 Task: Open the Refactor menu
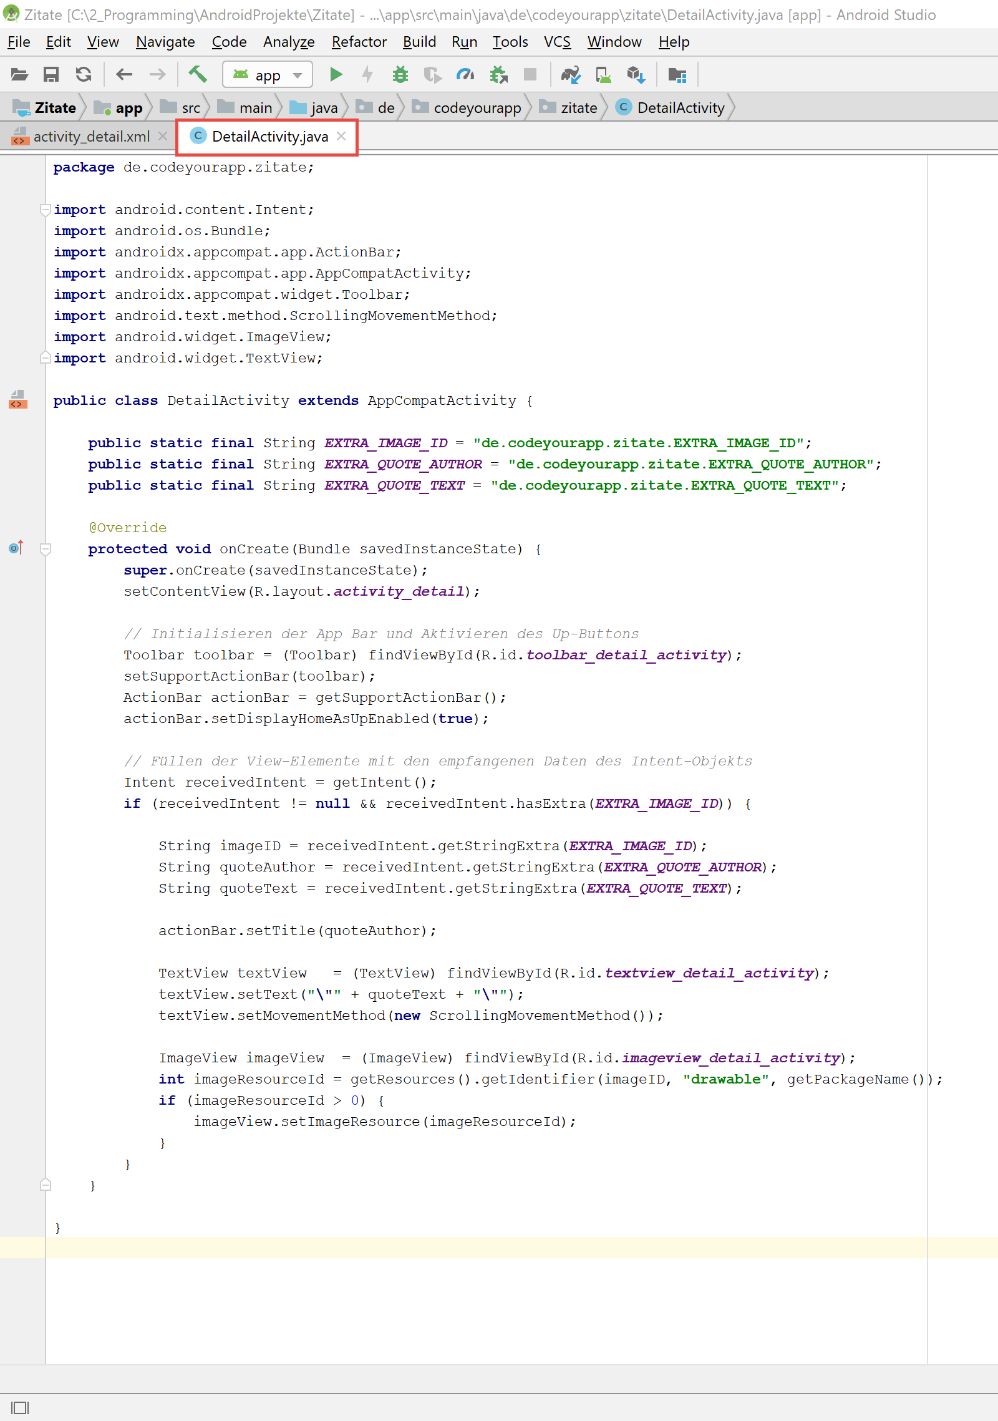[x=359, y=42]
